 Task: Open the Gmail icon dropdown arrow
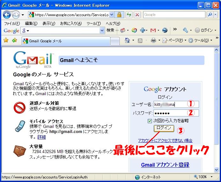coord(158,30)
